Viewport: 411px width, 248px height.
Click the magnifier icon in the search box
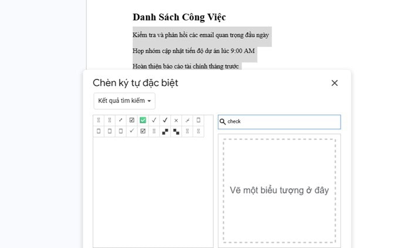point(223,122)
